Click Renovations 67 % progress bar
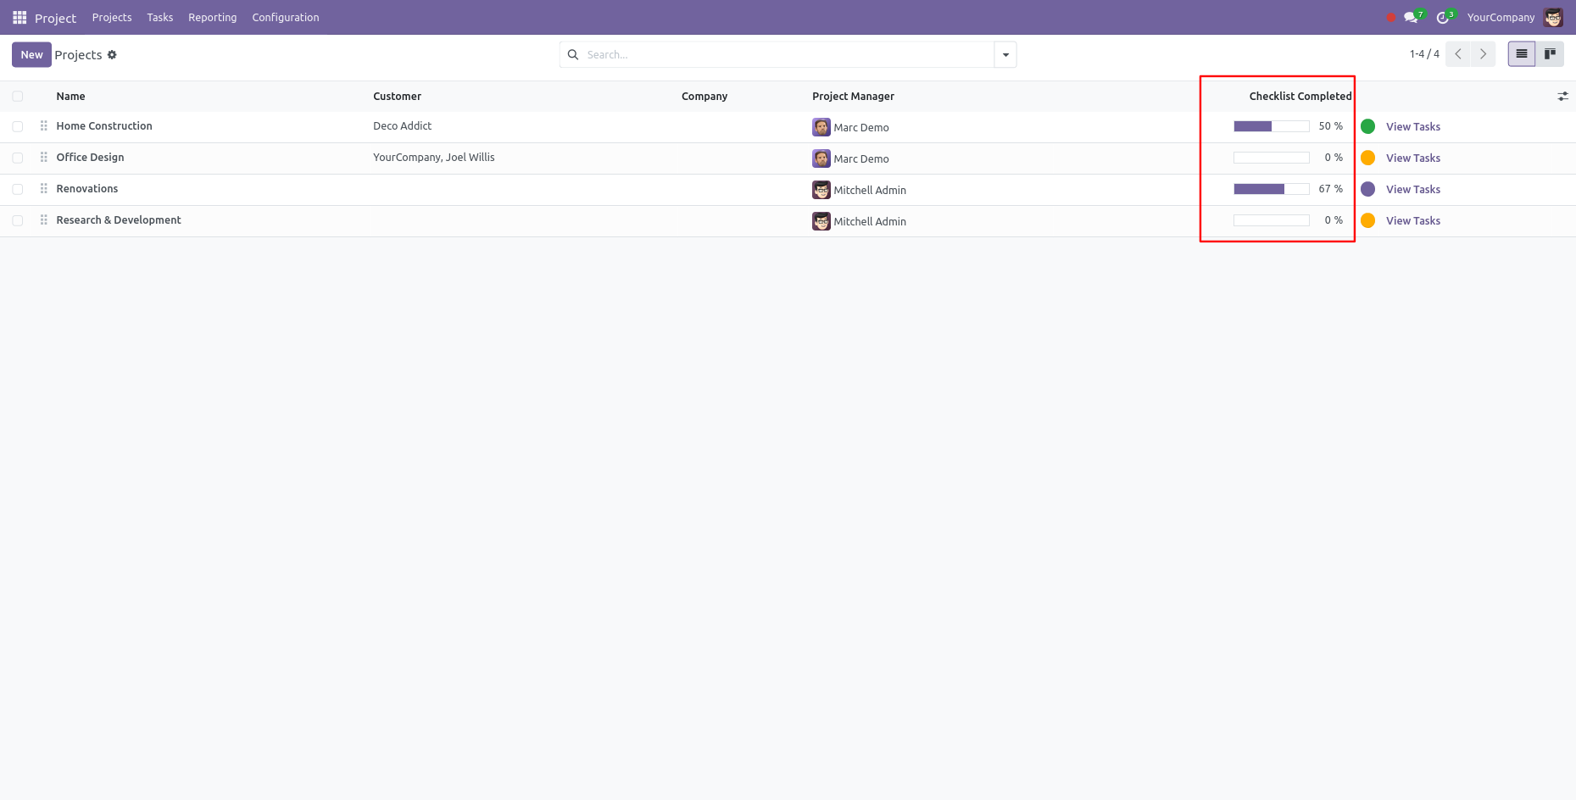The height and width of the screenshot is (800, 1576). tap(1272, 189)
